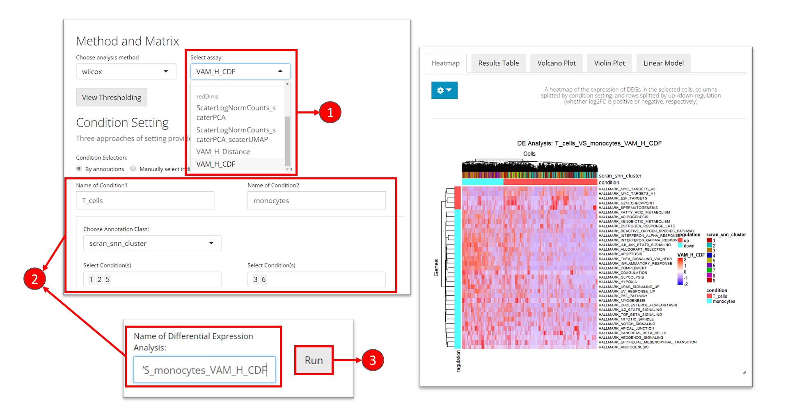Expand the scran_snn_cluster annotation class dropdown
The width and height of the screenshot is (788, 410).
tap(152, 243)
